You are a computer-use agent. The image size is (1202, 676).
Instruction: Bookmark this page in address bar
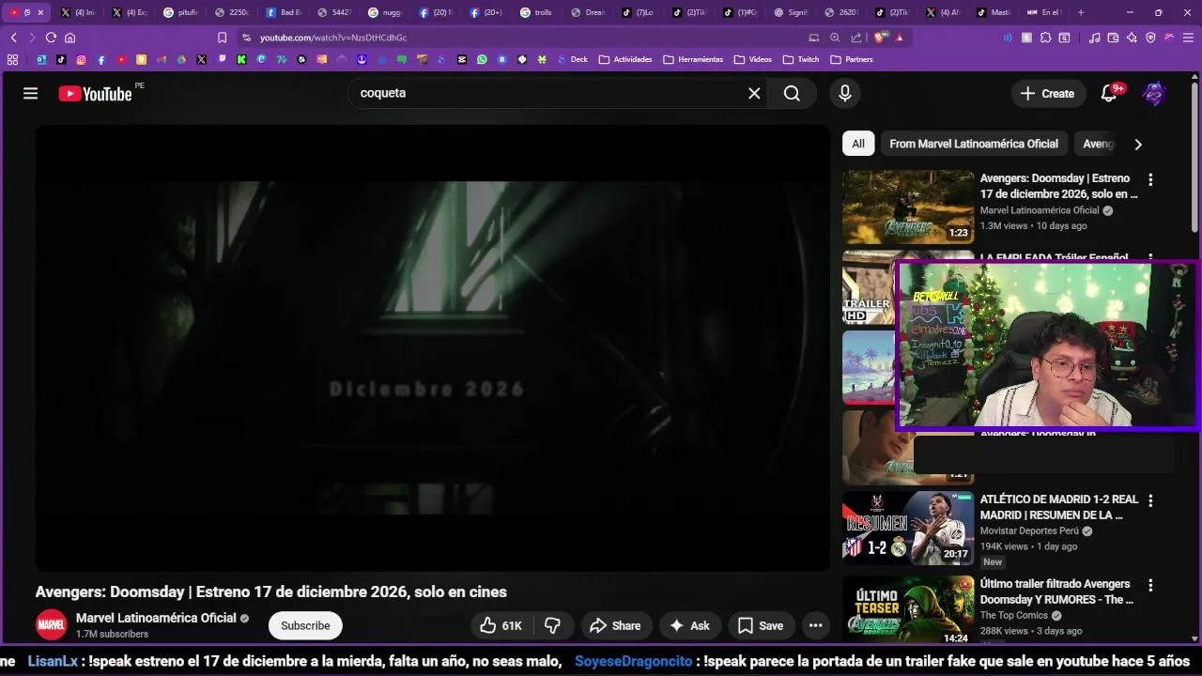point(222,38)
